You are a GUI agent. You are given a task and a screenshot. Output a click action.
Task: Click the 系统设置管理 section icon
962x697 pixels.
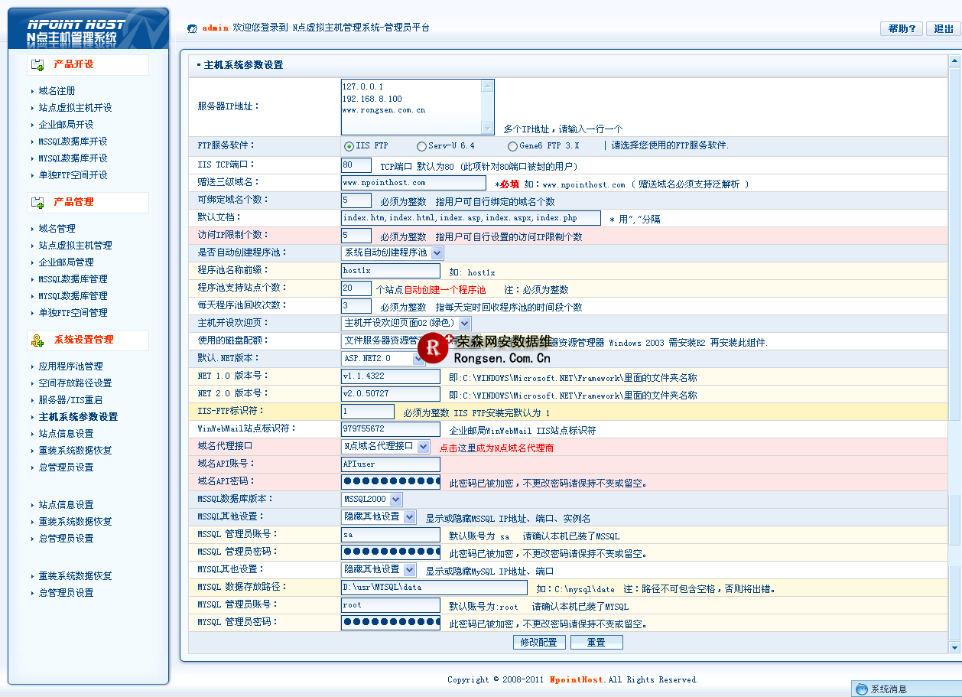(37, 340)
